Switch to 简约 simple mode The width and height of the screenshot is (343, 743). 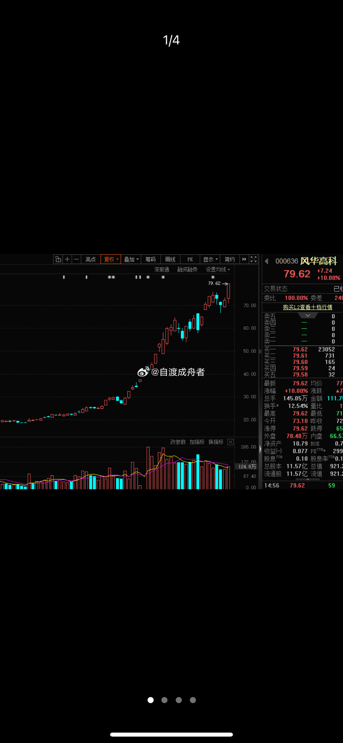230,259
